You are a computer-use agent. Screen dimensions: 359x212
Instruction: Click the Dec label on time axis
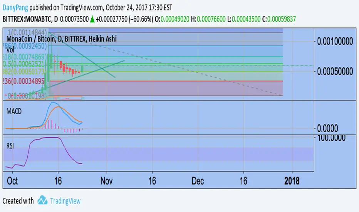pyautogui.click(x=198, y=181)
